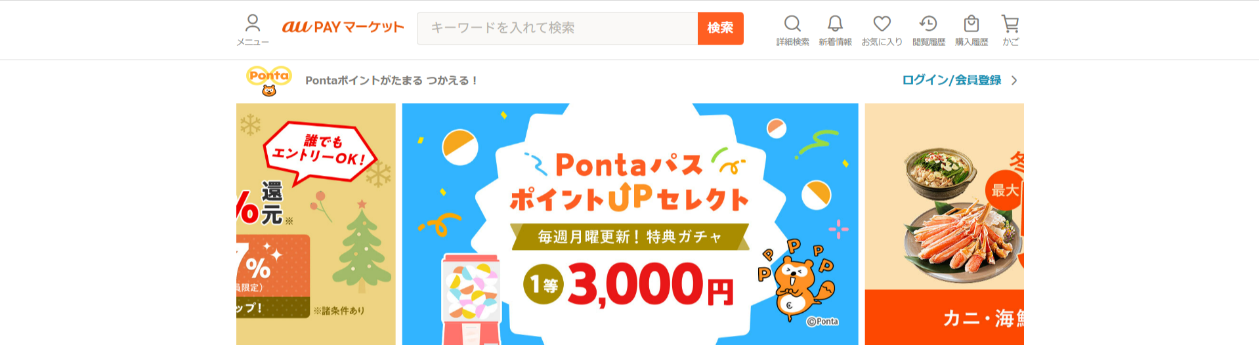Screen dimensions: 1259x345
Task: Click the orange 検索 button
Action: pyautogui.click(x=720, y=28)
